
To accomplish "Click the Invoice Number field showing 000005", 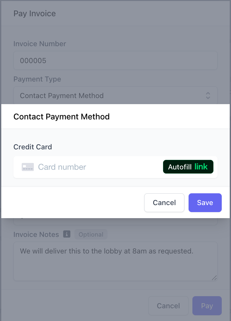I will point(115,61).
